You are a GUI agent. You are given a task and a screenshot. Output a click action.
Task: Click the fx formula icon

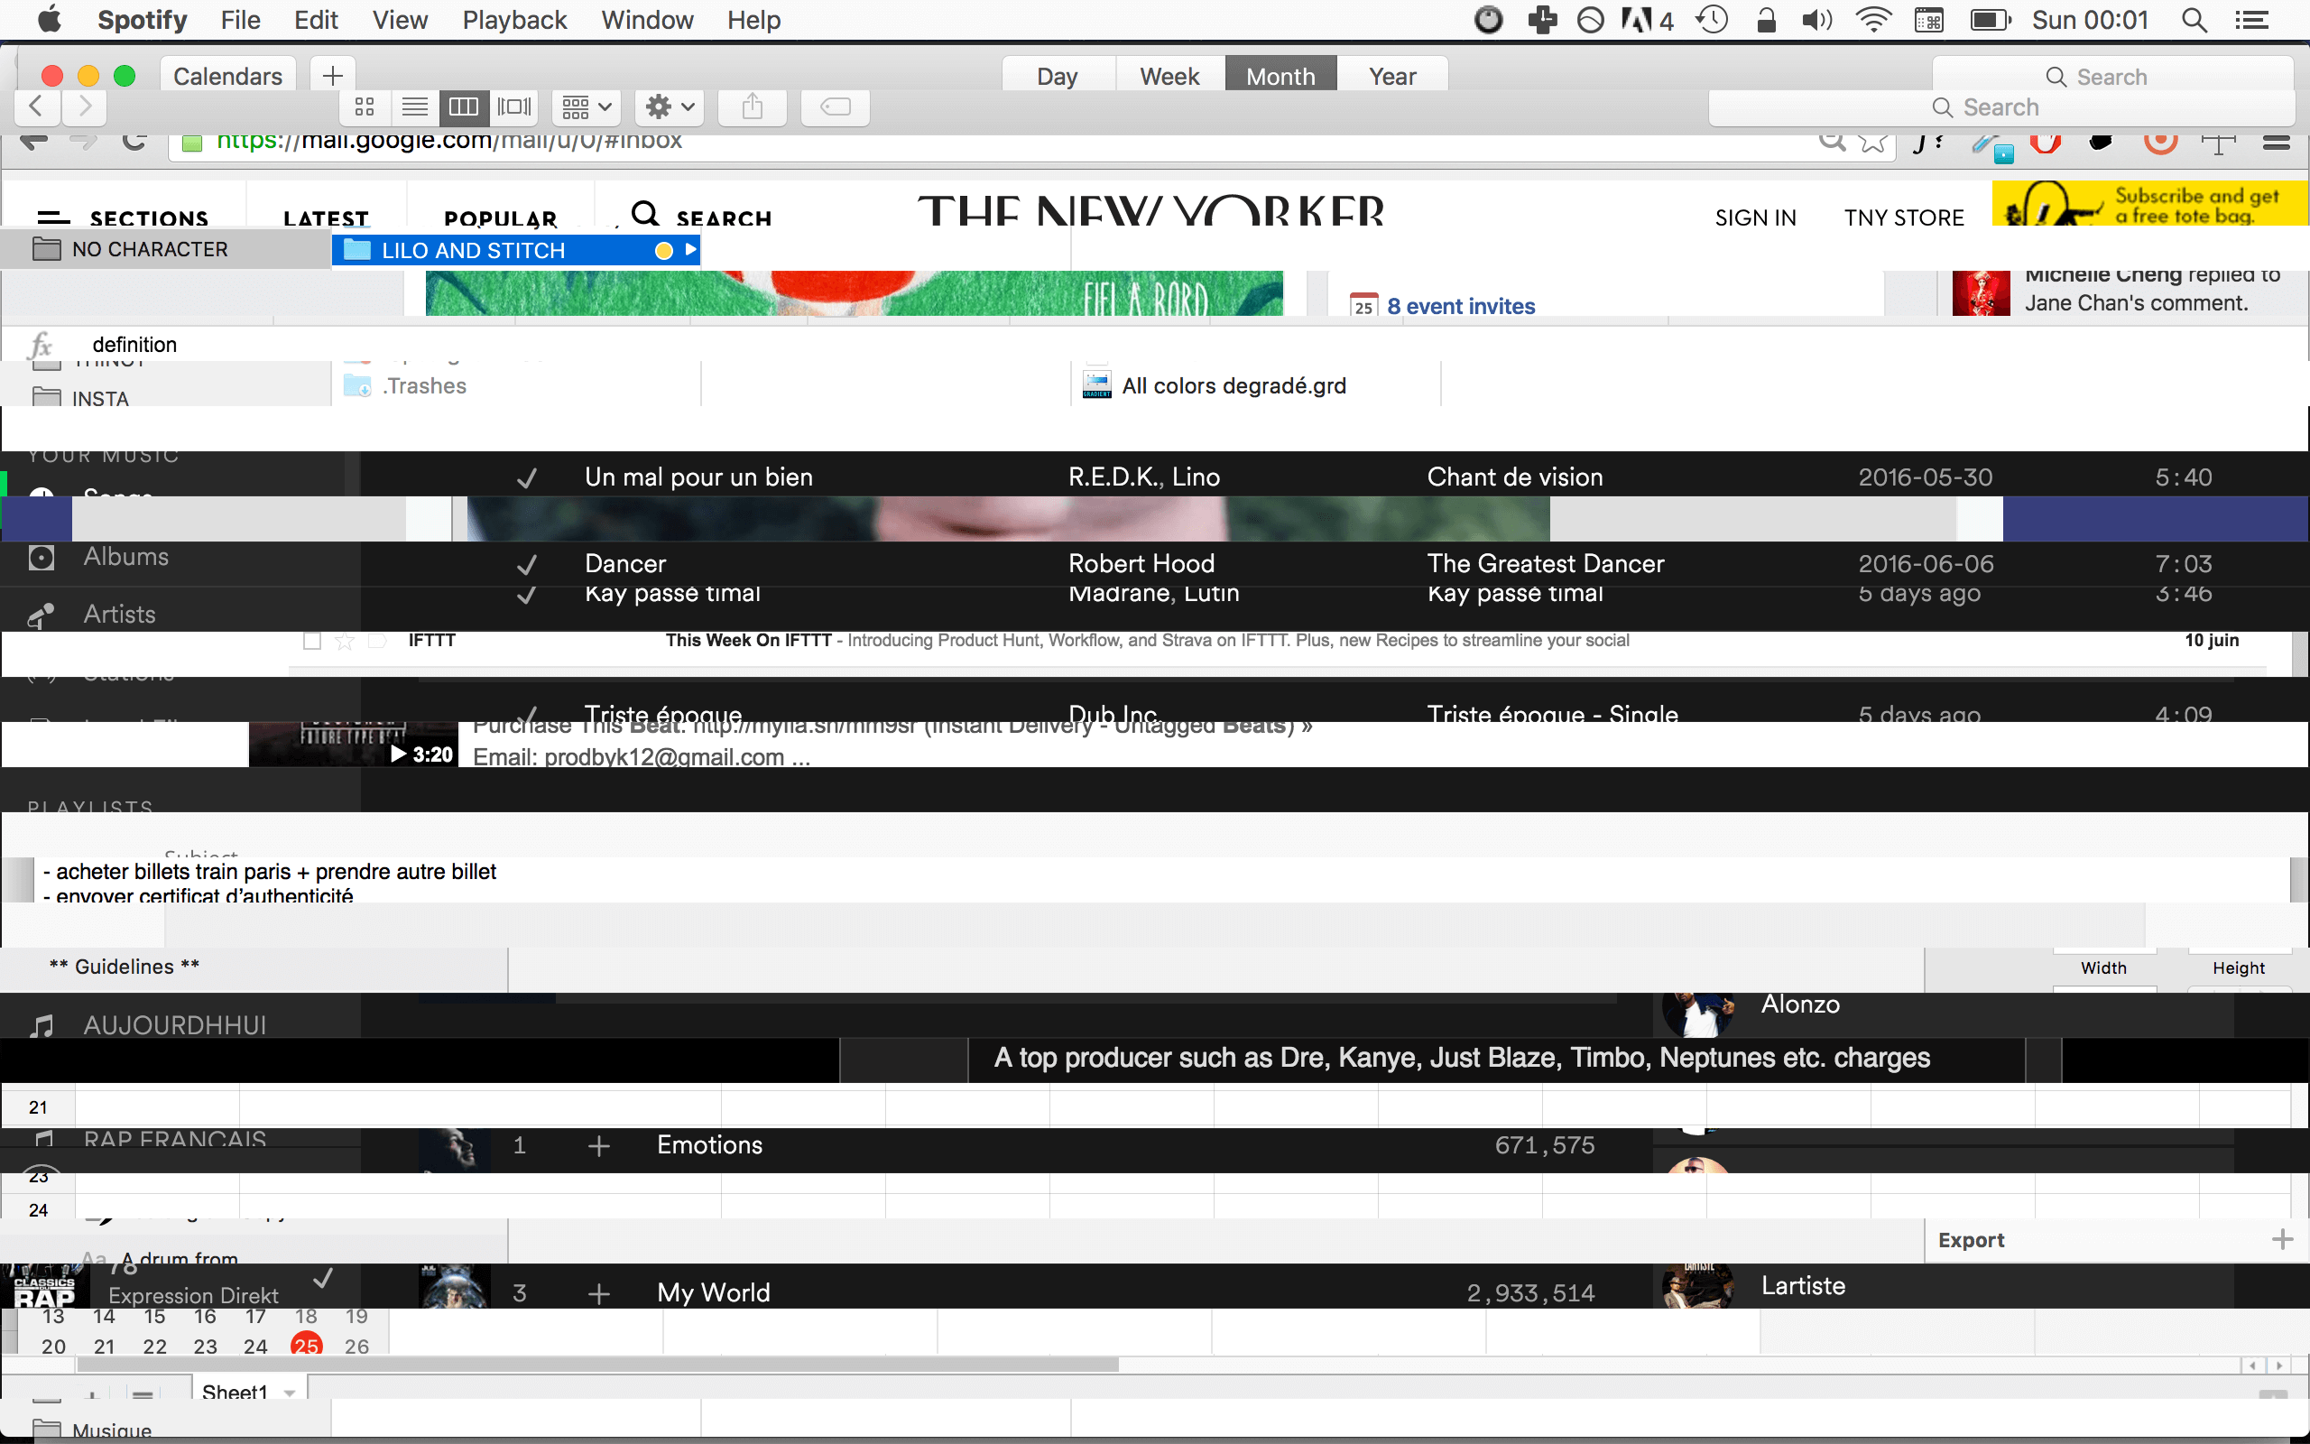point(40,345)
